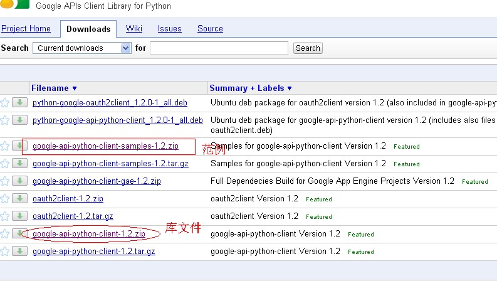Click download arrow for samples-1.2.tar.gz

(x=19, y=163)
